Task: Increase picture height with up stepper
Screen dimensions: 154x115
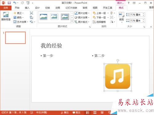Action: (144, 14)
